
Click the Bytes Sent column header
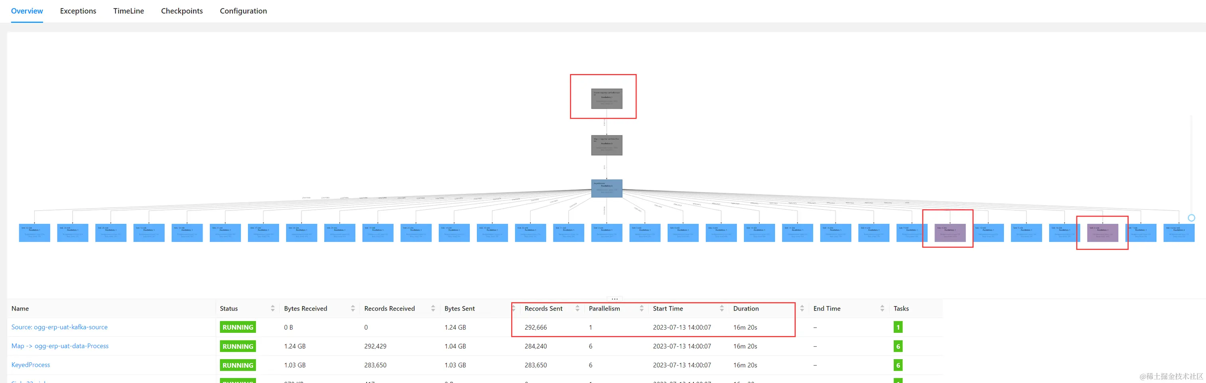pyautogui.click(x=460, y=308)
